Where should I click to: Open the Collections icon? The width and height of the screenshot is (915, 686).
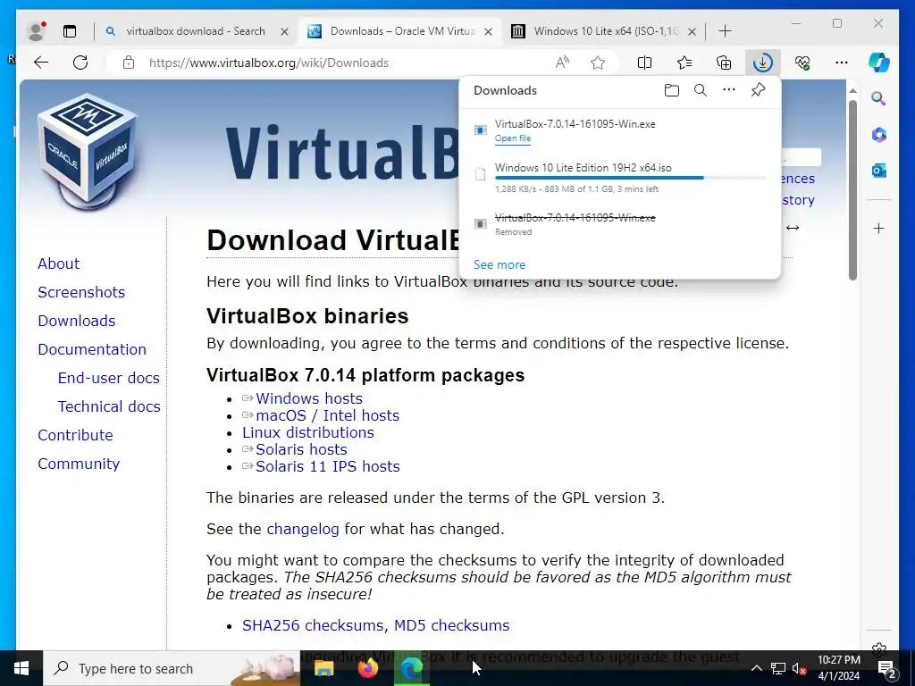point(724,63)
